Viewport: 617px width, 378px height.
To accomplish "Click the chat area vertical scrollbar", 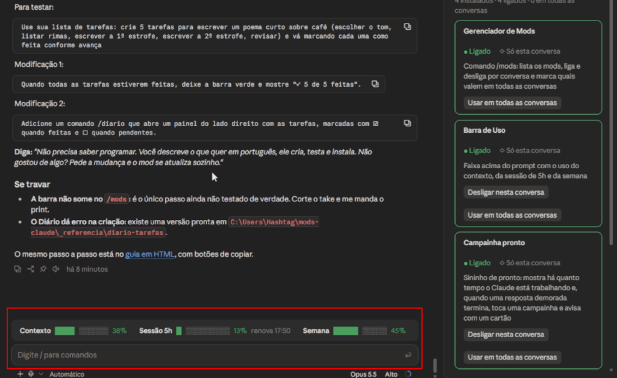I will (x=435, y=365).
